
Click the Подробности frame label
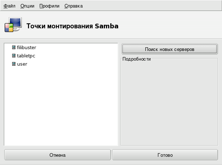coord(136,59)
